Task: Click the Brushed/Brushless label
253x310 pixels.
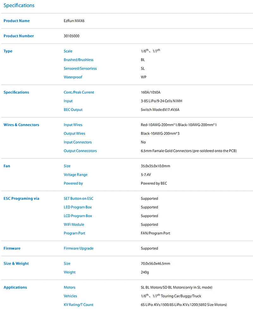Action: coord(78,60)
